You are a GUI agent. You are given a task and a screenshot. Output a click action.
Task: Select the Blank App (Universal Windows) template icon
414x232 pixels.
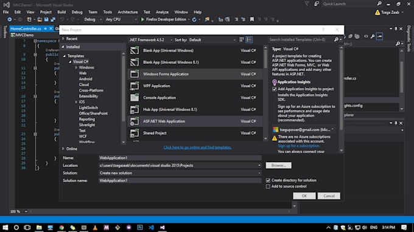pos(135,50)
